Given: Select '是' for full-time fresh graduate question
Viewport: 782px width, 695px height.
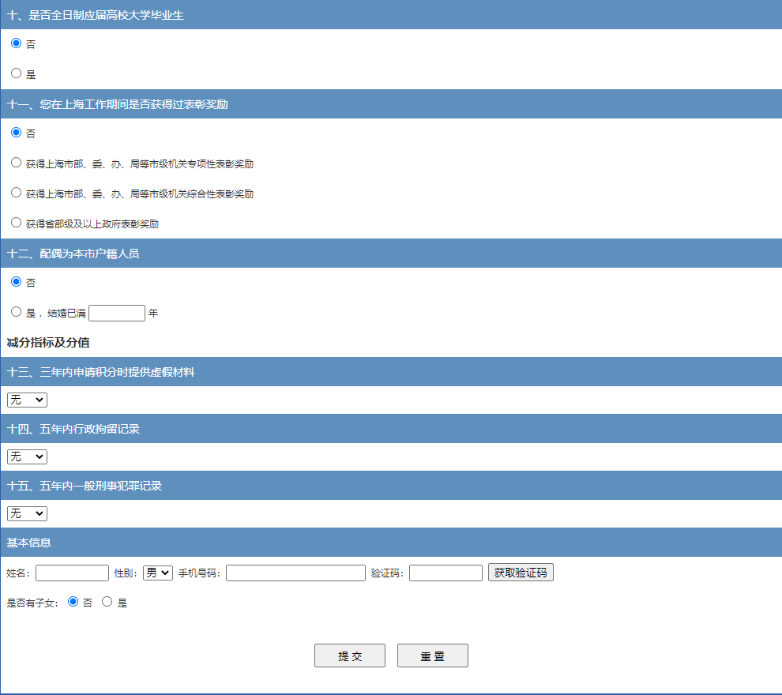Looking at the screenshot, I should pyautogui.click(x=16, y=73).
